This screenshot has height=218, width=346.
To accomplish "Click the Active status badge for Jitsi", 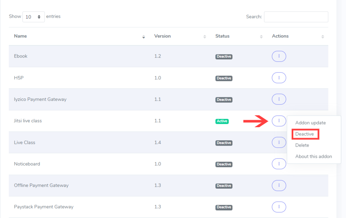I will [x=222, y=121].
